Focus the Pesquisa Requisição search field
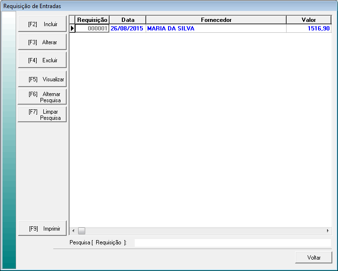The width and height of the screenshot is (338, 271). point(232,243)
